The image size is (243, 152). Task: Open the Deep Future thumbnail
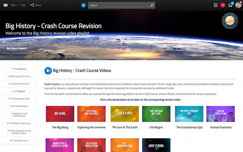coord(156,145)
